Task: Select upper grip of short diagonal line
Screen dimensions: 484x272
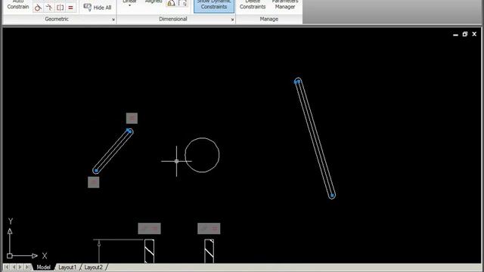Action: [x=129, y=131]
